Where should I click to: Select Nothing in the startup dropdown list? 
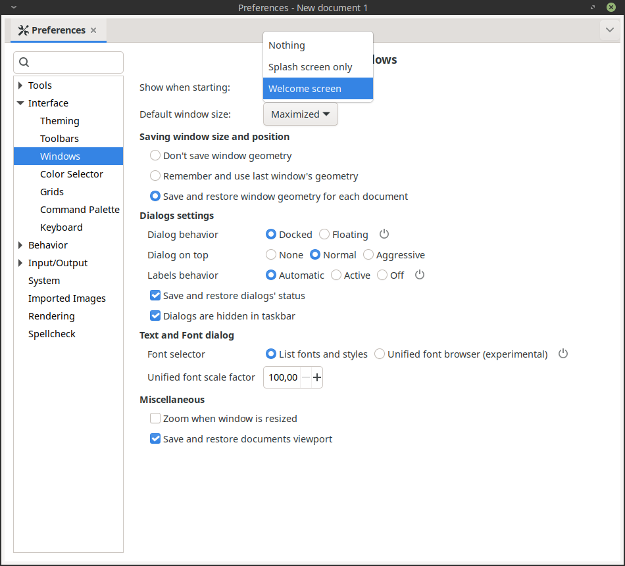[287, 45]
